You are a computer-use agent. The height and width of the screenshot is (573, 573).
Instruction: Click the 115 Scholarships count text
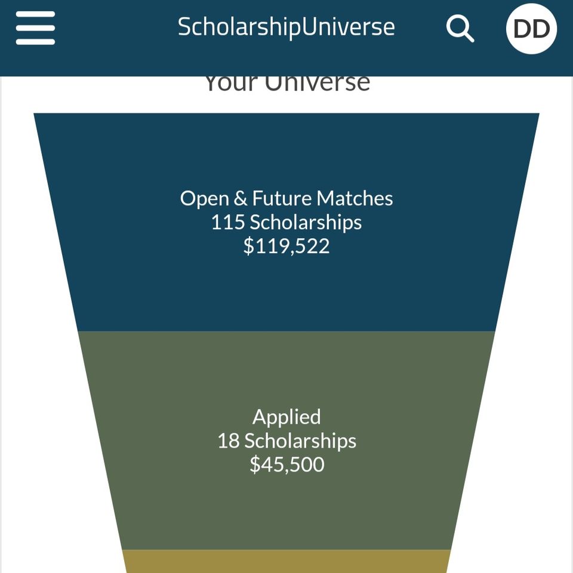click(x=286, y=222)
